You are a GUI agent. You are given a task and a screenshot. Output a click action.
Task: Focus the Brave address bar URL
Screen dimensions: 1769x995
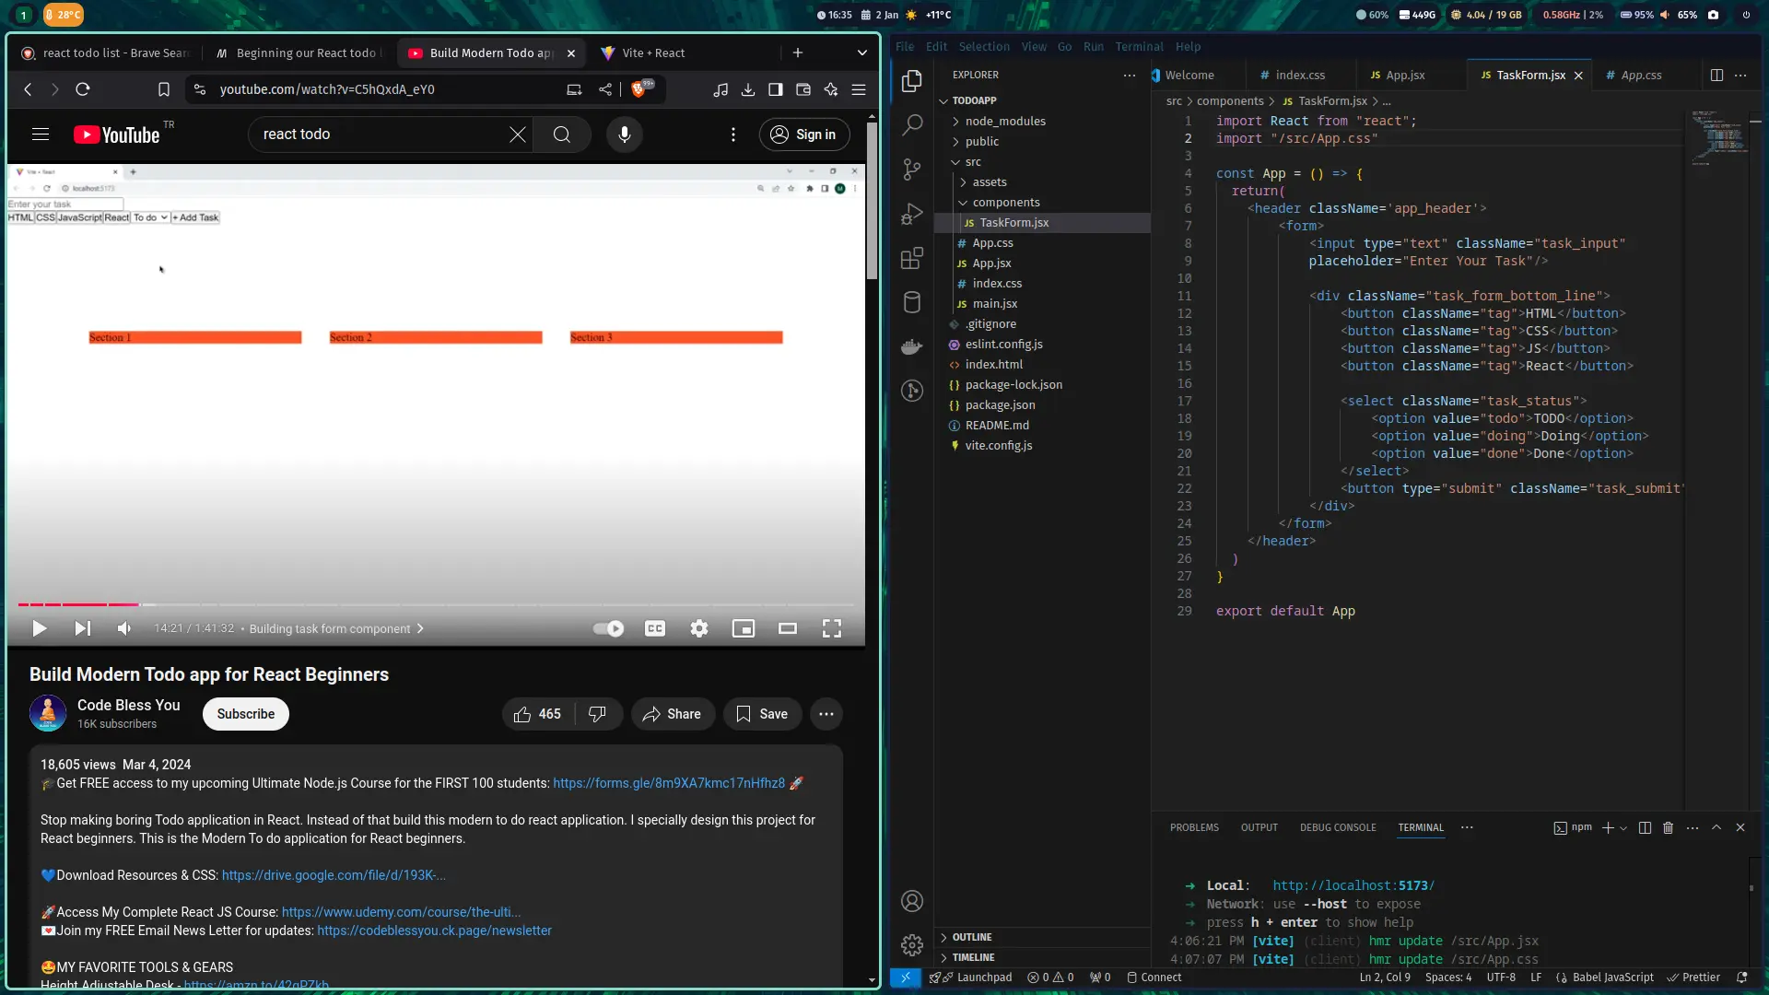coord(327,89)
